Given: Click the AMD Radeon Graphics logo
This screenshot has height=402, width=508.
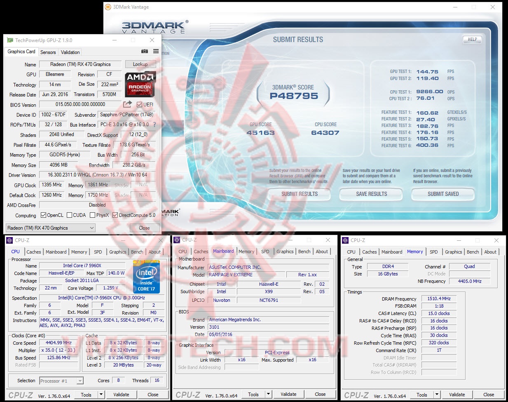Looking at the screenshot, I should point(140,86).
